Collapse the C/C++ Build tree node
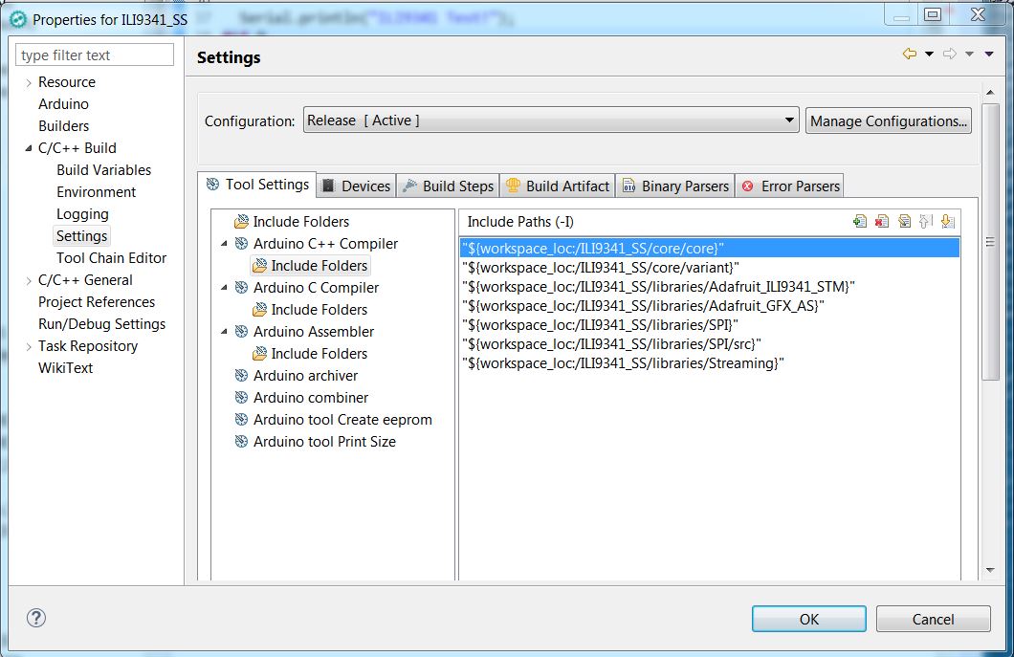Viewport: 1014px width, 657px height. 29,148
